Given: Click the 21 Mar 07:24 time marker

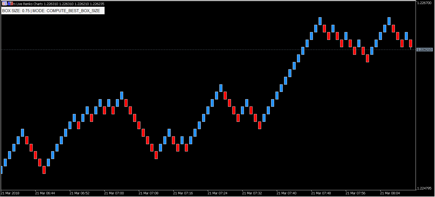Looking at the screenshot, I should (x=217, y=193).
